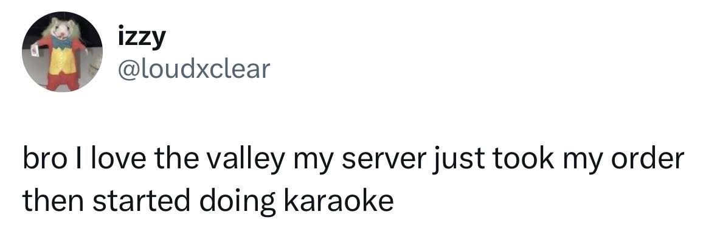Screen dimensions: 717x248
Task: Open izzy's round profile avatar
Action: click(62, 52)
